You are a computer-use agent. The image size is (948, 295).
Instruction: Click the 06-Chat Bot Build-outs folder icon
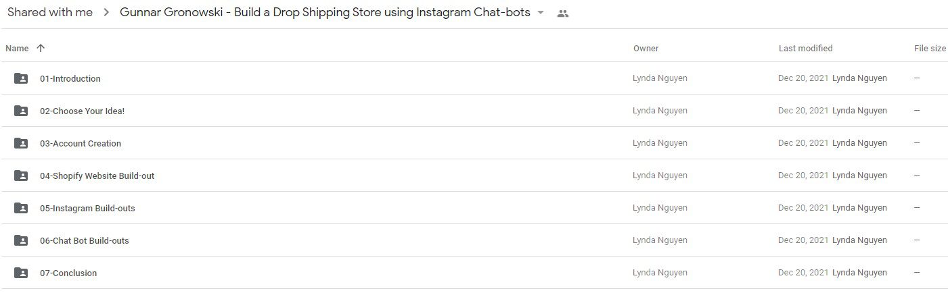pyautogui.click(x=21, y=240)
